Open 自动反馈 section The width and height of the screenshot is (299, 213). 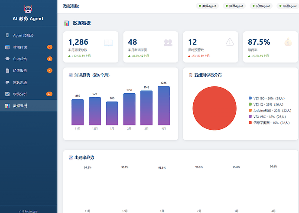point(29,59)
